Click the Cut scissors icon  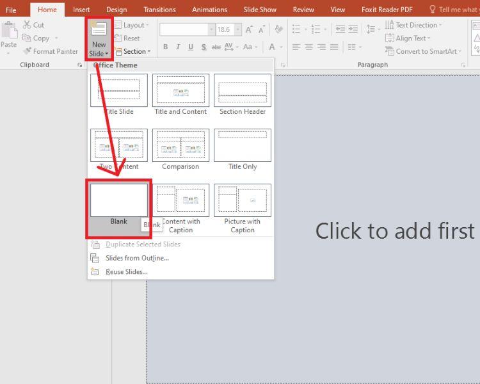click(x=27, y=25)
